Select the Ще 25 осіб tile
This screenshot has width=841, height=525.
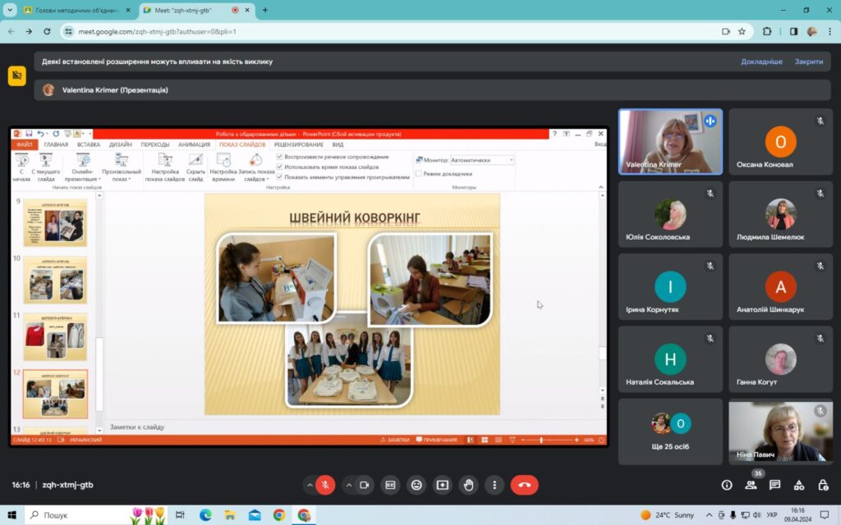(x=670, y=431)
